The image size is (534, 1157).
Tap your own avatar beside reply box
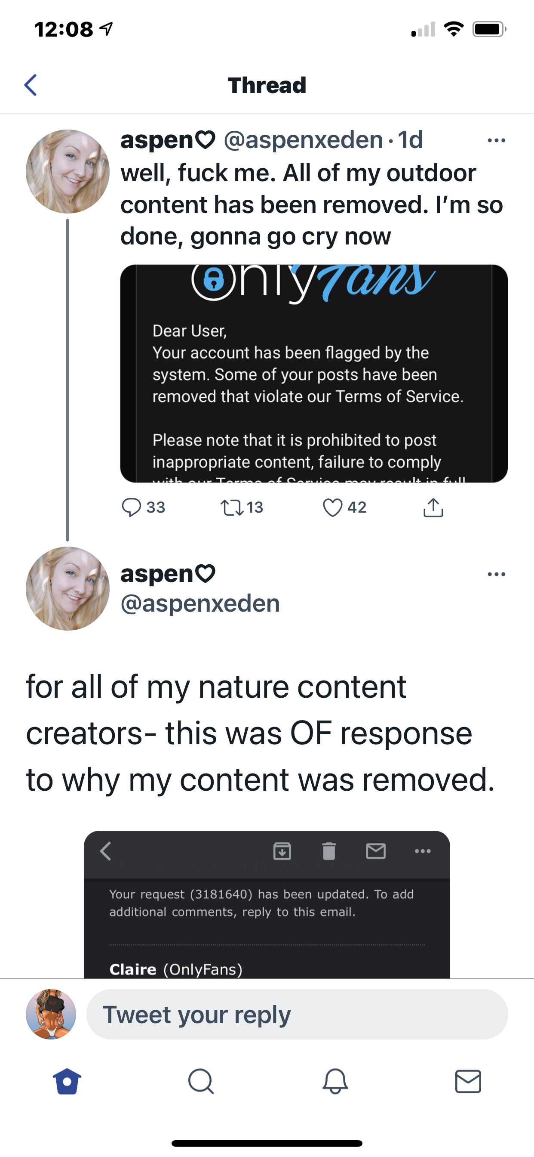pos(51,1014)
